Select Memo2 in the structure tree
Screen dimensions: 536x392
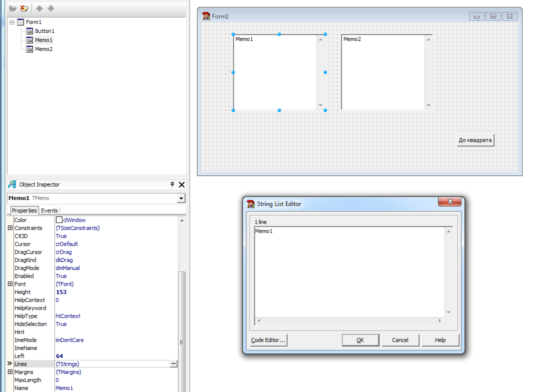point(44,49)
